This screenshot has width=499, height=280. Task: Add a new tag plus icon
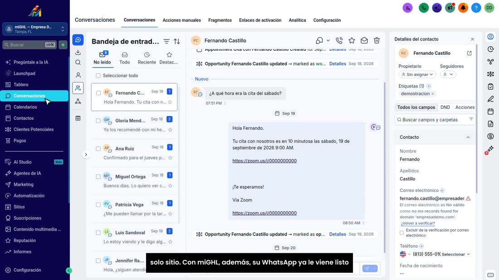tap(429, 86)
